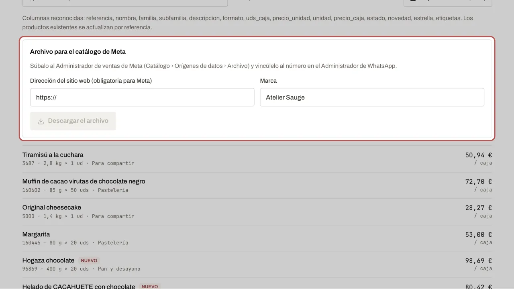This screenshot has height=289, width=514.
Task: Click the Descargar el archivo button
Action: (x=73, y=121)
